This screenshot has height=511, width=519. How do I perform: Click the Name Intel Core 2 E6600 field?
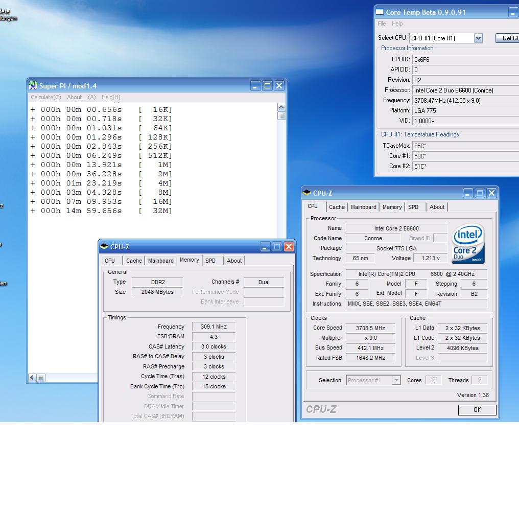point(396,228)
